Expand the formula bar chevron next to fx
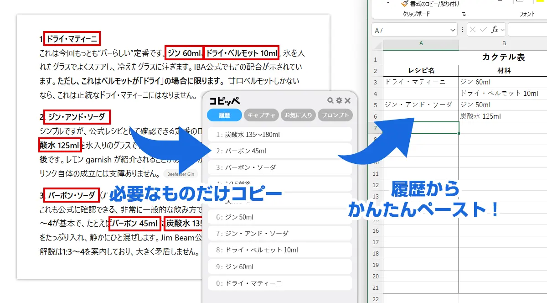This screenshot has height=303, width=547. tap(502, 29)
